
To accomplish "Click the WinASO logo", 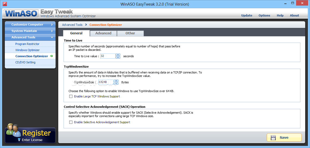I will [21, 14].
